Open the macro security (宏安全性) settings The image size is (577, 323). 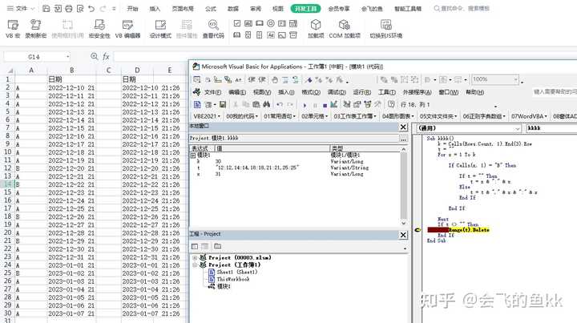pos(99,29)
